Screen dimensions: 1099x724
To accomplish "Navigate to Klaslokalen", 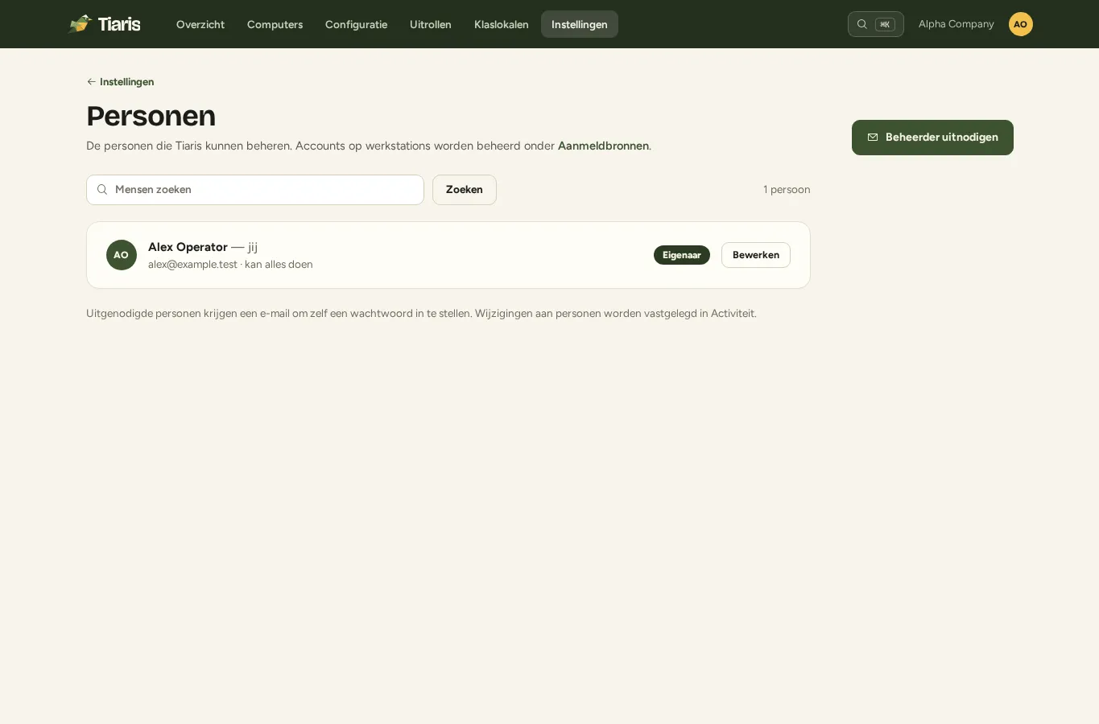I will click(x=502, y=24).
